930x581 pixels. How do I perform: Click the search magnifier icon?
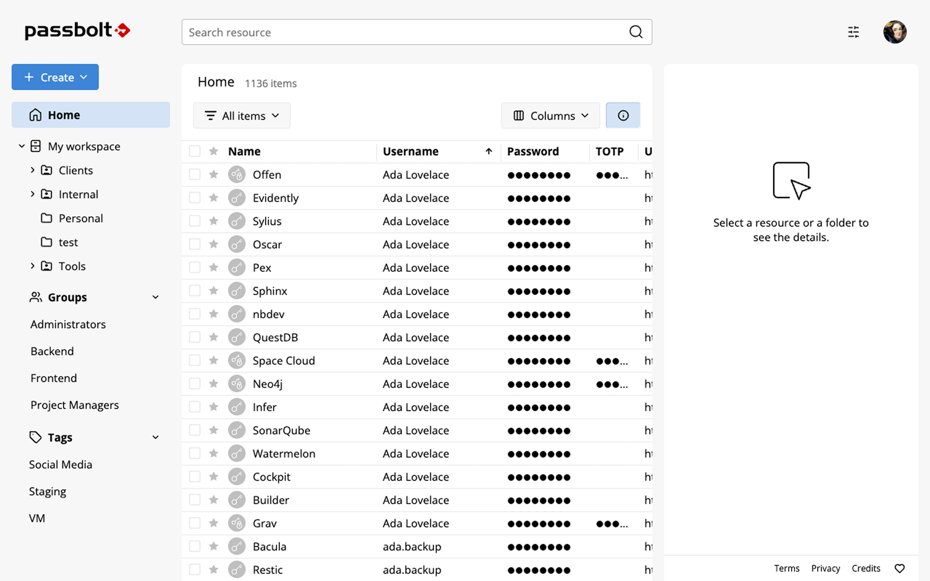point(636,32)
